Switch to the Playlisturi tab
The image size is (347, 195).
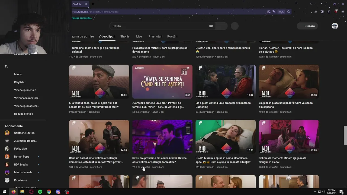tap(156, 36)
